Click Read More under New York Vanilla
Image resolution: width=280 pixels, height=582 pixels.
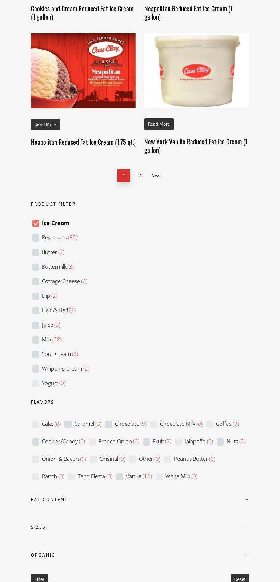coord(159,124)
